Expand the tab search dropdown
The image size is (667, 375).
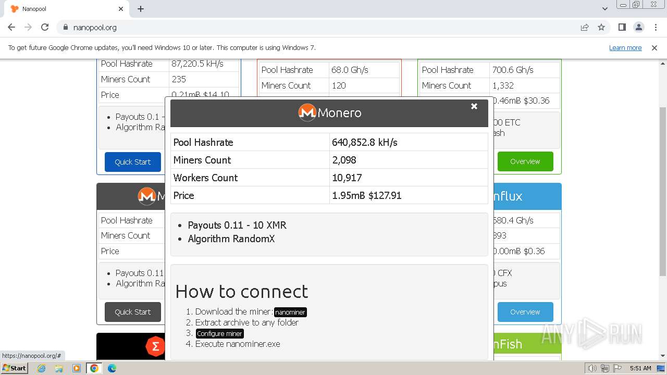[x=604, y=9]
